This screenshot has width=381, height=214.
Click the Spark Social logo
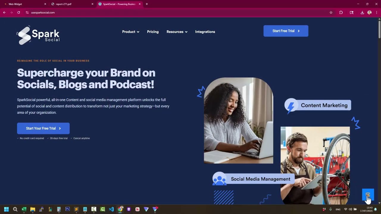[38, 35]
